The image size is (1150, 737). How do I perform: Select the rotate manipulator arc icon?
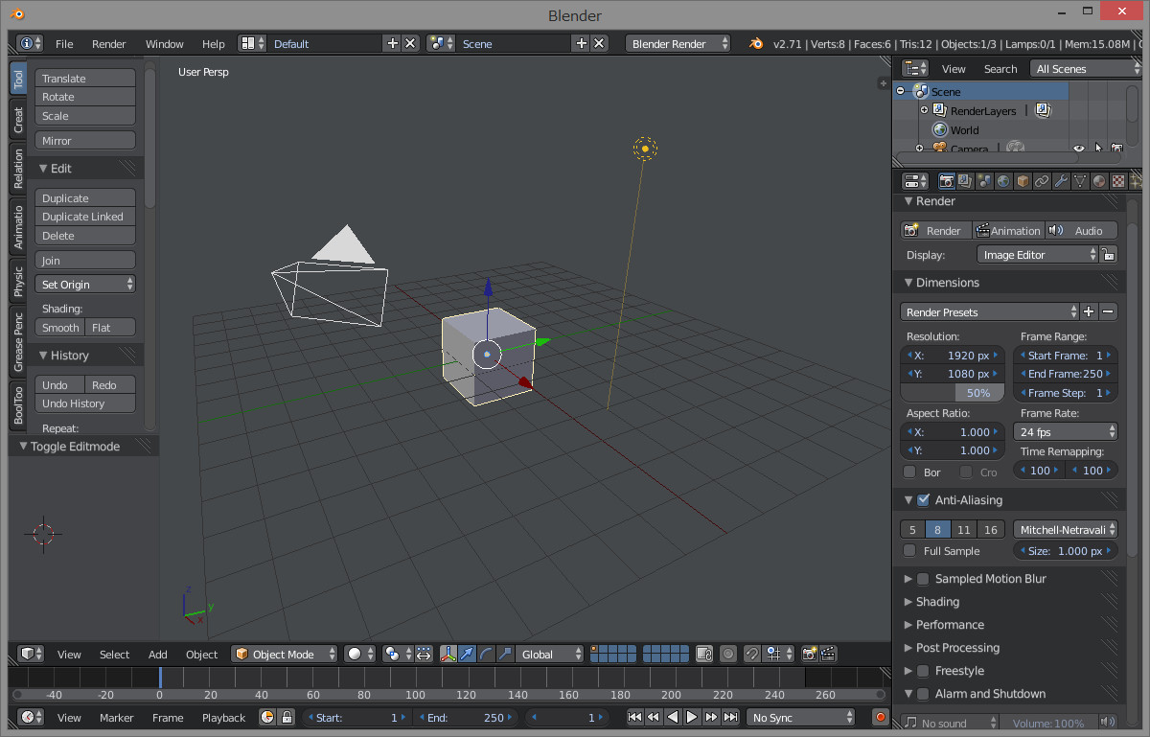click(486, 654)
